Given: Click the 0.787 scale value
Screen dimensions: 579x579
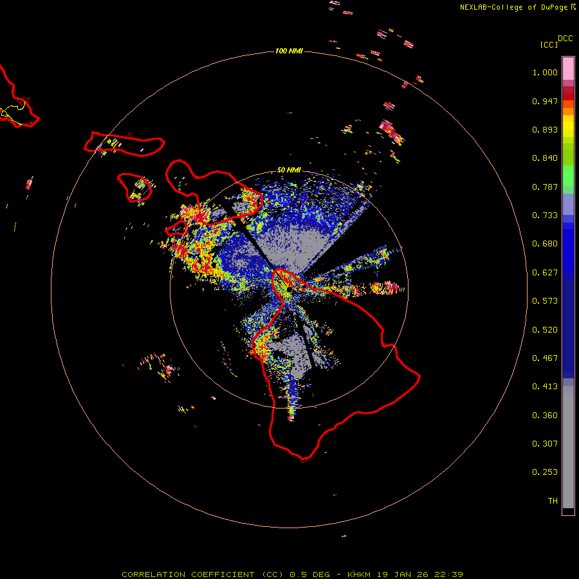Looking at the screenshot, I should (x=545, y=187).
